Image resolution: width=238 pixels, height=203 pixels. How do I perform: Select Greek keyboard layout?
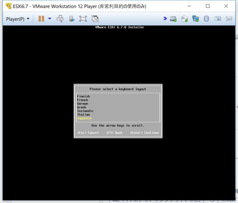81,107
